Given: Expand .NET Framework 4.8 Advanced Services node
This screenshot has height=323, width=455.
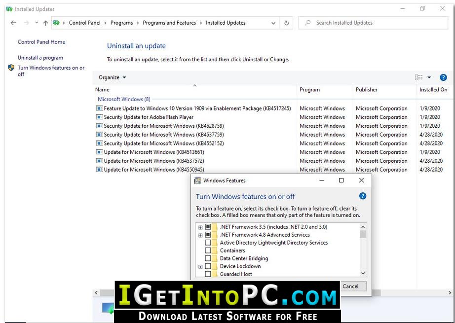Looking at the screenshot, I should tap(200, 235).
